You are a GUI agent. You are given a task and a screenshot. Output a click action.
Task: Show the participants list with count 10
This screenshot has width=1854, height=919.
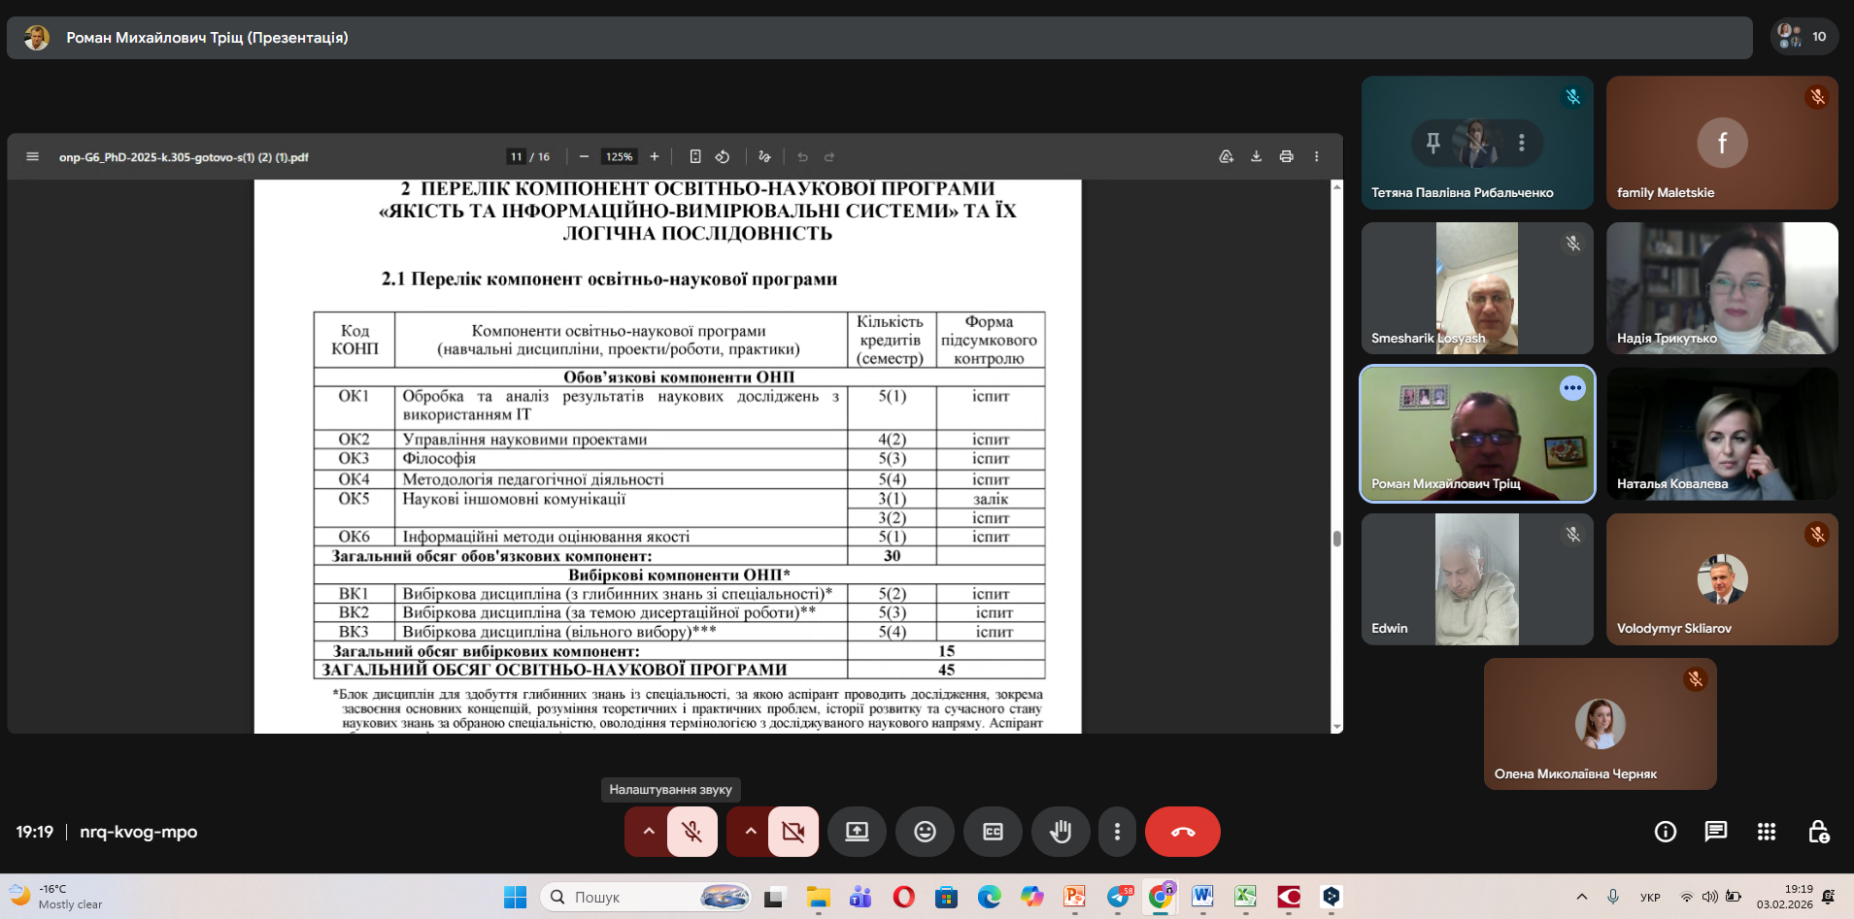click(1803, 37)
